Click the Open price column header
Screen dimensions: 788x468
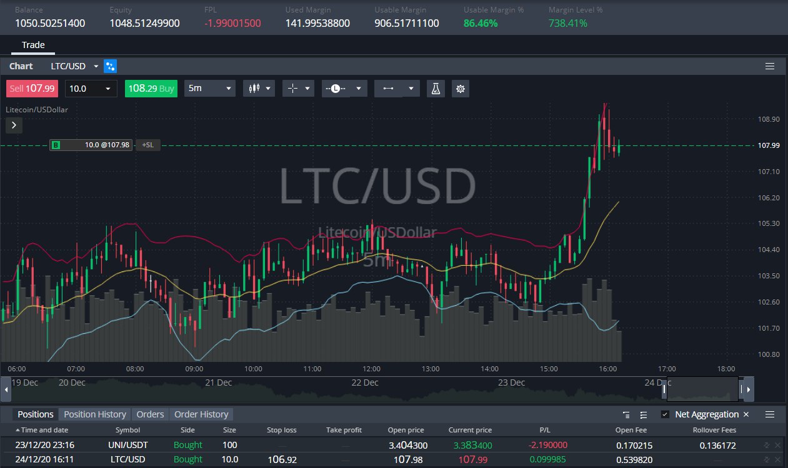pyautogui.click(x=406, y=430)
